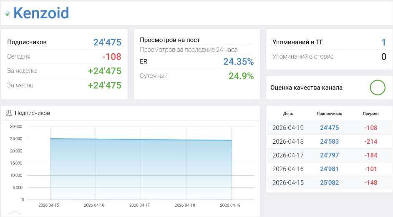
Task: Click chart data point at 2026-04-19
Action: coord(232,140)
